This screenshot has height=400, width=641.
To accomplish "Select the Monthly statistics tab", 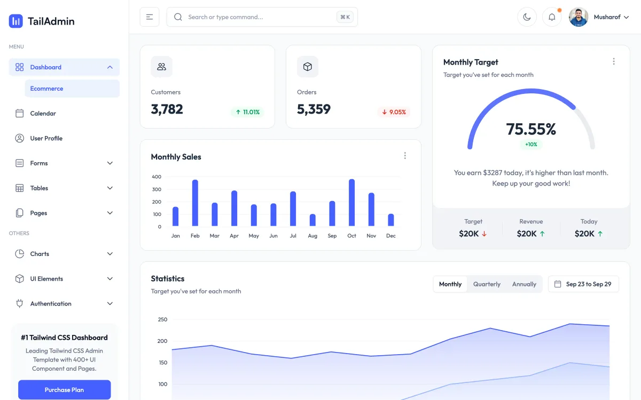I will pyautogui.click(x=450, y=284).
